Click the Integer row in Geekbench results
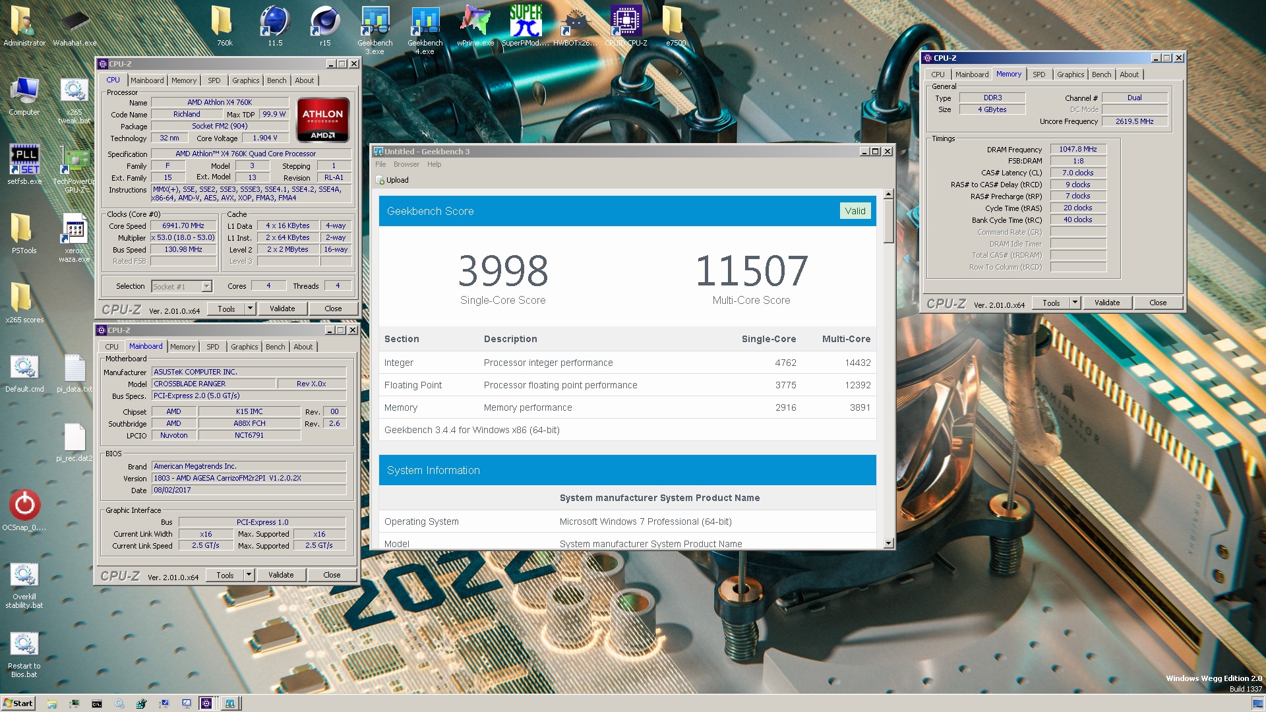The height and width of the screenshot is (712, 1266). coord(627,363)
